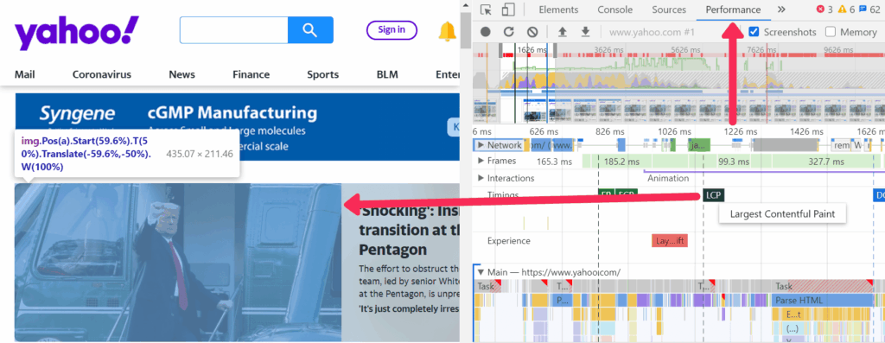Click the left overview selection handle

[500, 51]
